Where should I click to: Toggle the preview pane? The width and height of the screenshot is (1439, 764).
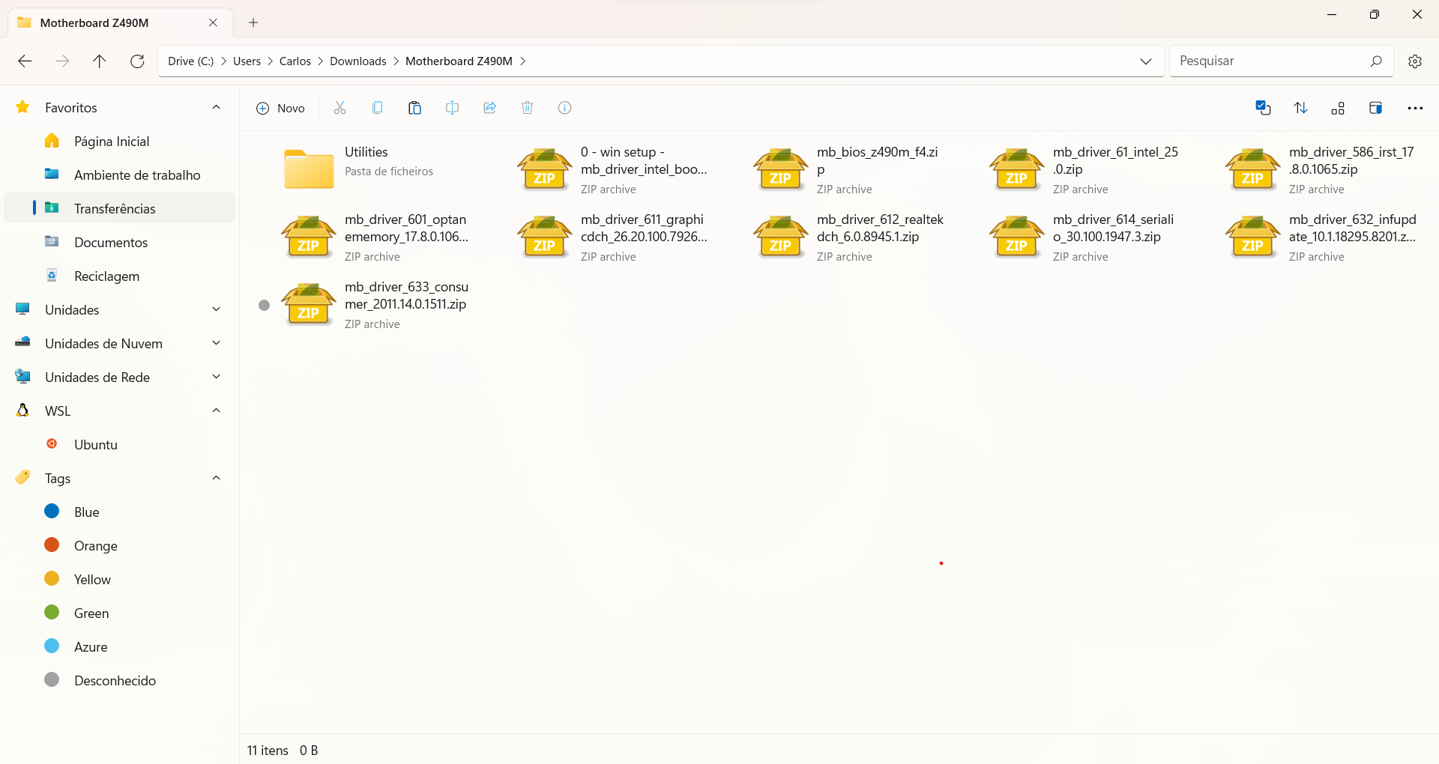[1376, 108]
